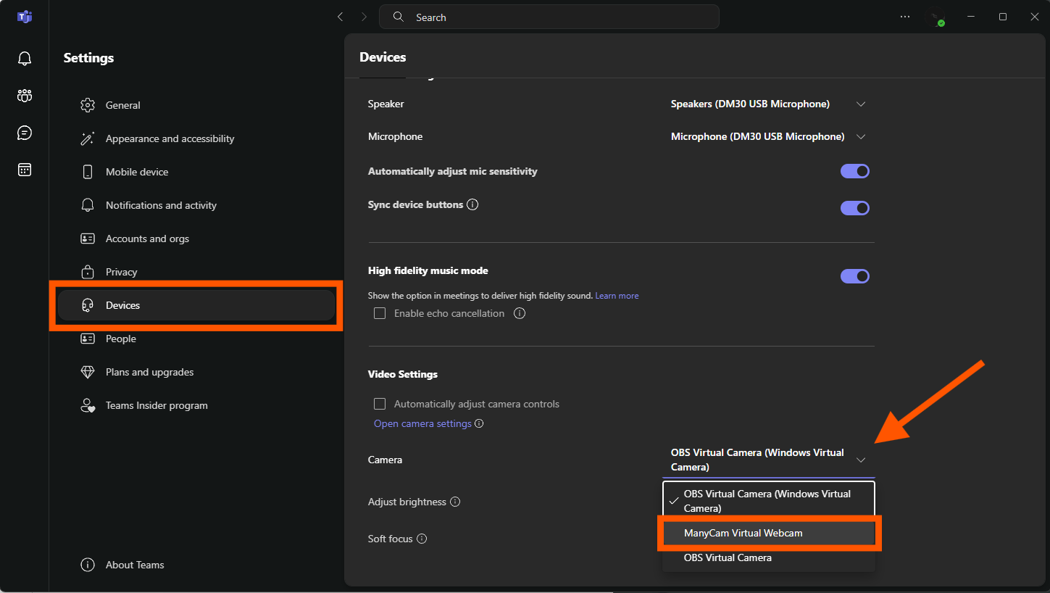Enable Automatically adjust camera controls checkbox
The height and width of the screenshot is (593, 1050).
click(380, 404)
